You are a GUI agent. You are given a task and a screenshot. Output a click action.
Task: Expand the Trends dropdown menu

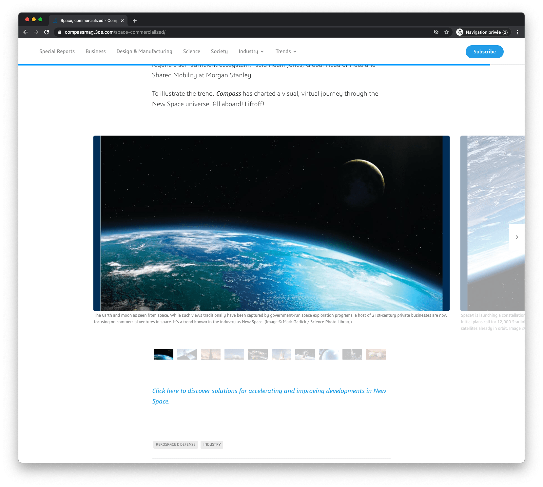click(286, 51)
